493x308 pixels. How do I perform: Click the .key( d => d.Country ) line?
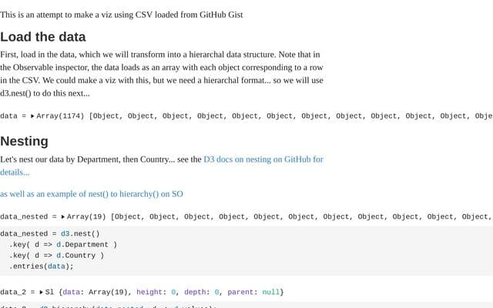pos(56,255)
